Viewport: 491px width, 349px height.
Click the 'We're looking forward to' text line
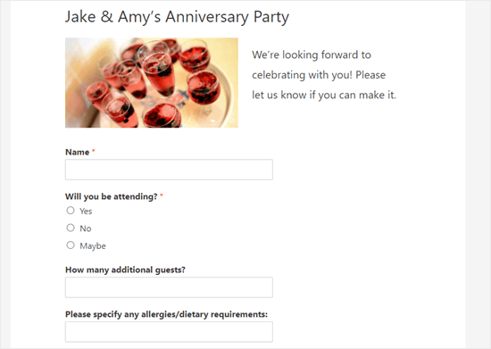click(312, 54)
